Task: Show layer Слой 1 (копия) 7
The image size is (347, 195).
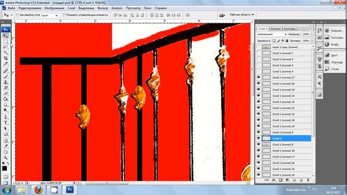Action: coord(259,53)
